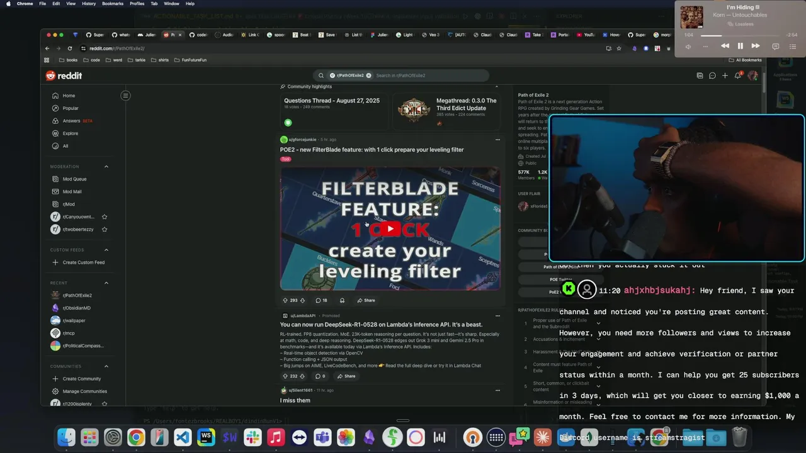Open Slack from the Dock
This screenshot has width=806, height=453.
(253, 437)
